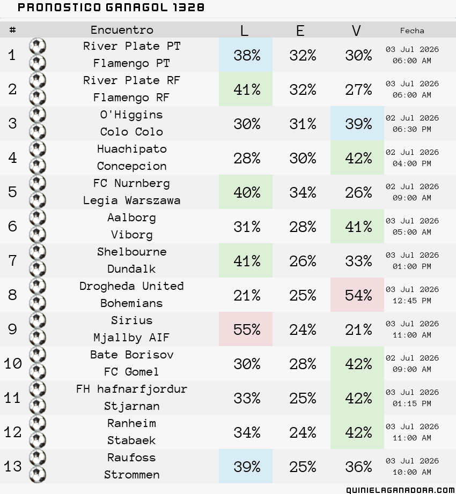
Task: Click the ball icon next to Viborg
Action: click(38, 235)
